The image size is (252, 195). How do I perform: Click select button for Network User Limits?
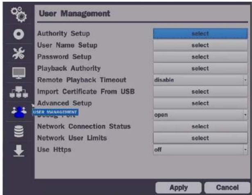coord(200,138)
